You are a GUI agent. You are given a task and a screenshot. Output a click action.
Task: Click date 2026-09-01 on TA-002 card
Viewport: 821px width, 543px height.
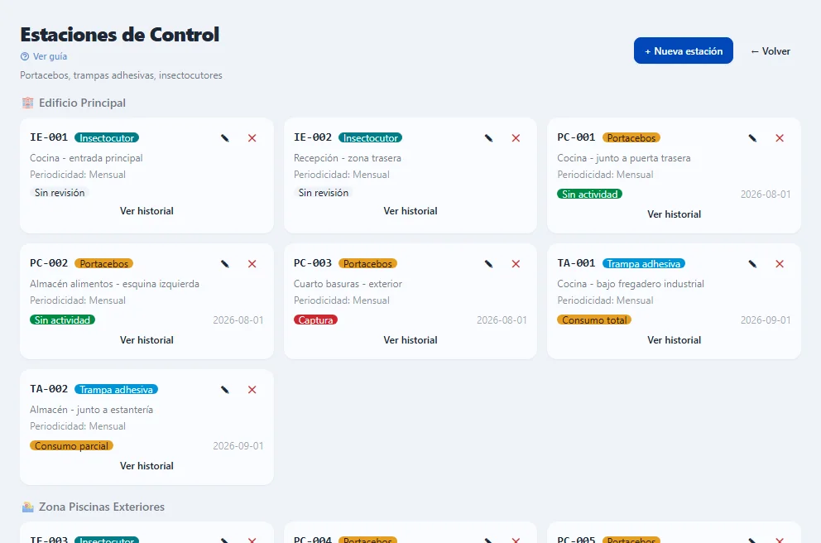coord(238,445)
